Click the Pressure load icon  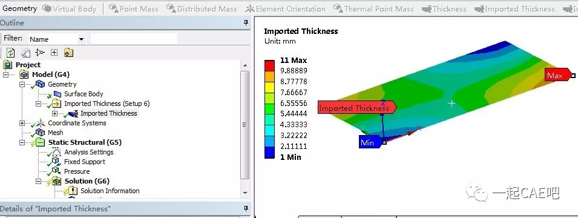pos(56,171)
